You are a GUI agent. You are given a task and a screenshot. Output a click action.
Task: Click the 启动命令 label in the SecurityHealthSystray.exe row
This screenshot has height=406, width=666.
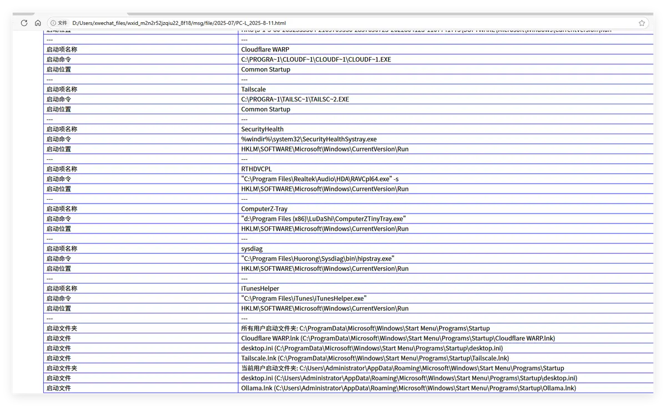(59, 139)
